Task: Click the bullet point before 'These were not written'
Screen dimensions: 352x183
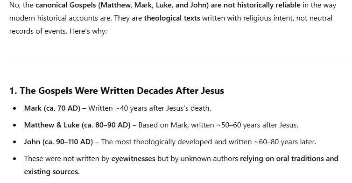Action: coord(14,159)
